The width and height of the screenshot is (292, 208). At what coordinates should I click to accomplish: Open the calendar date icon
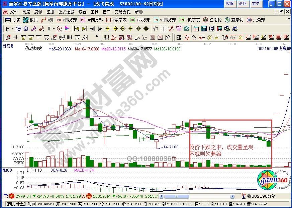point(196,28)
